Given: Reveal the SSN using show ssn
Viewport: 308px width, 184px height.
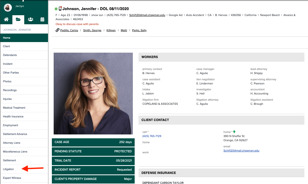Looking at the screenshot, I should point(97,15).
